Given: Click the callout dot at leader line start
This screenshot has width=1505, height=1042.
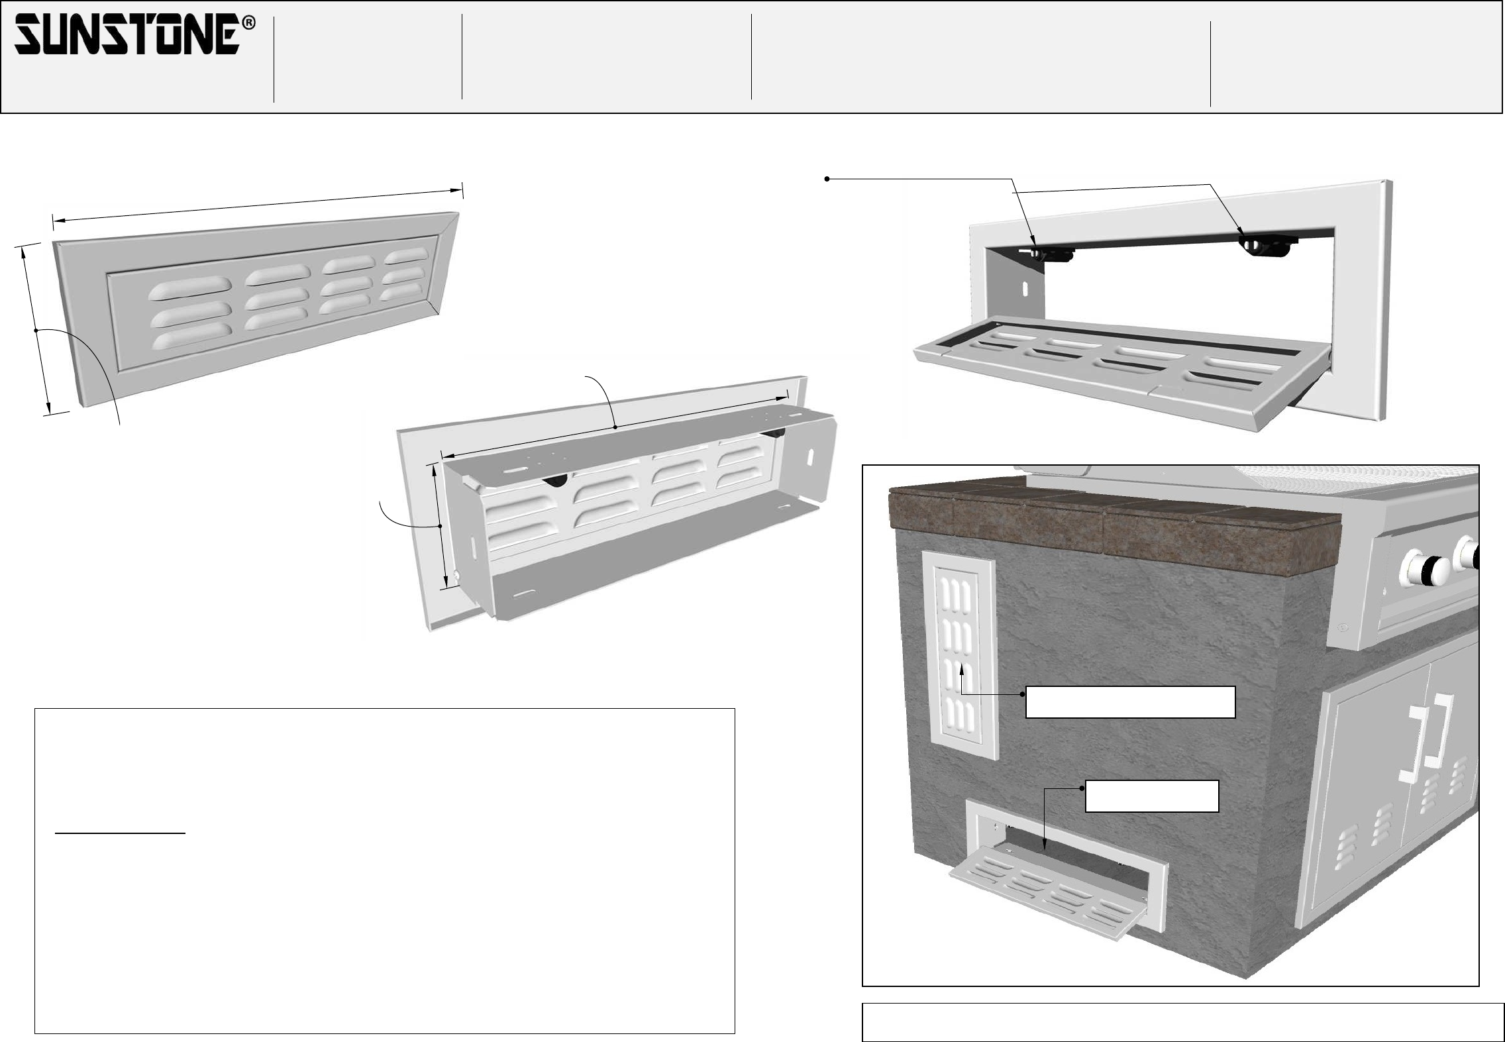Looking at the screenshot, I should coord(827,179).
